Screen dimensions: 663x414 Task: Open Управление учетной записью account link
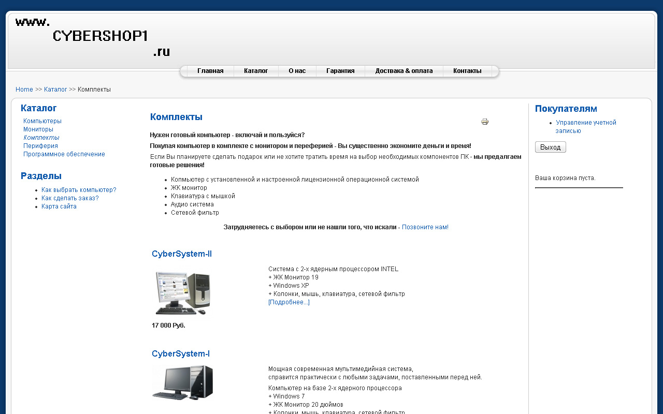click(x=586, y=126)
